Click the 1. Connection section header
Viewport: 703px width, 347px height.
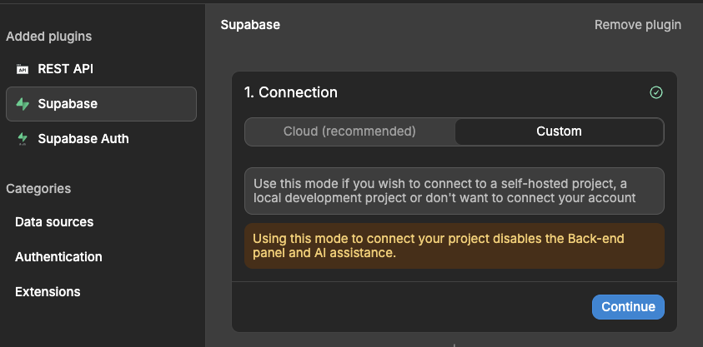tap(291, 92)
